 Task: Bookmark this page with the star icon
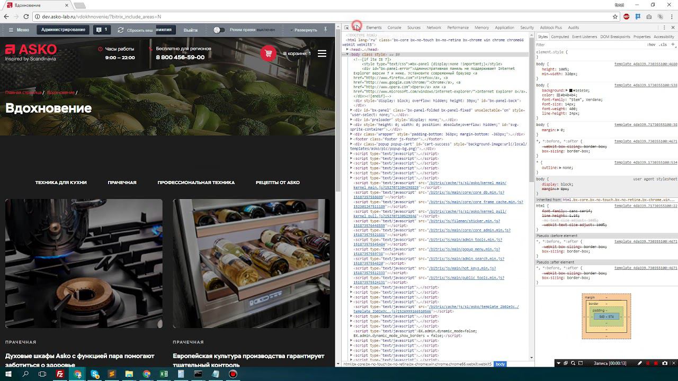click(615, 16)
